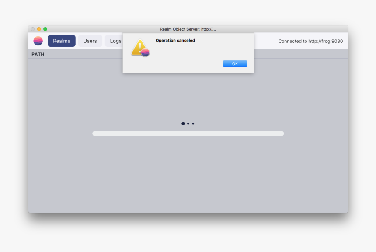Click the window title 'Realm Object Server: http://...'
The height and width of the screenshot is (252, 376).
(188, 29)
